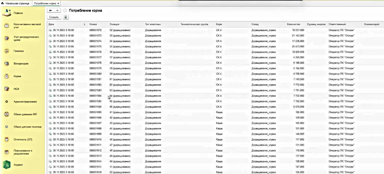Open the Корма section icon
384x174 pixels.
(7, 76)
